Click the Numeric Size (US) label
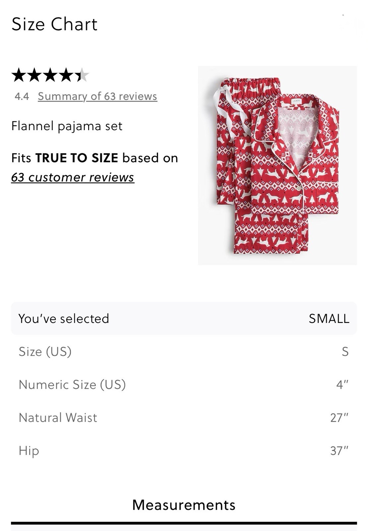The height and width of the screenshot is (531, 368). pyautogui.click(x=72, y=385)
